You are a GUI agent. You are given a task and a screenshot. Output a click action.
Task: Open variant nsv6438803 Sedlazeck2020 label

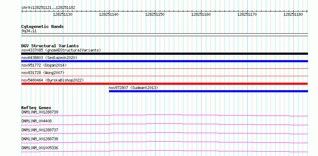49,58
